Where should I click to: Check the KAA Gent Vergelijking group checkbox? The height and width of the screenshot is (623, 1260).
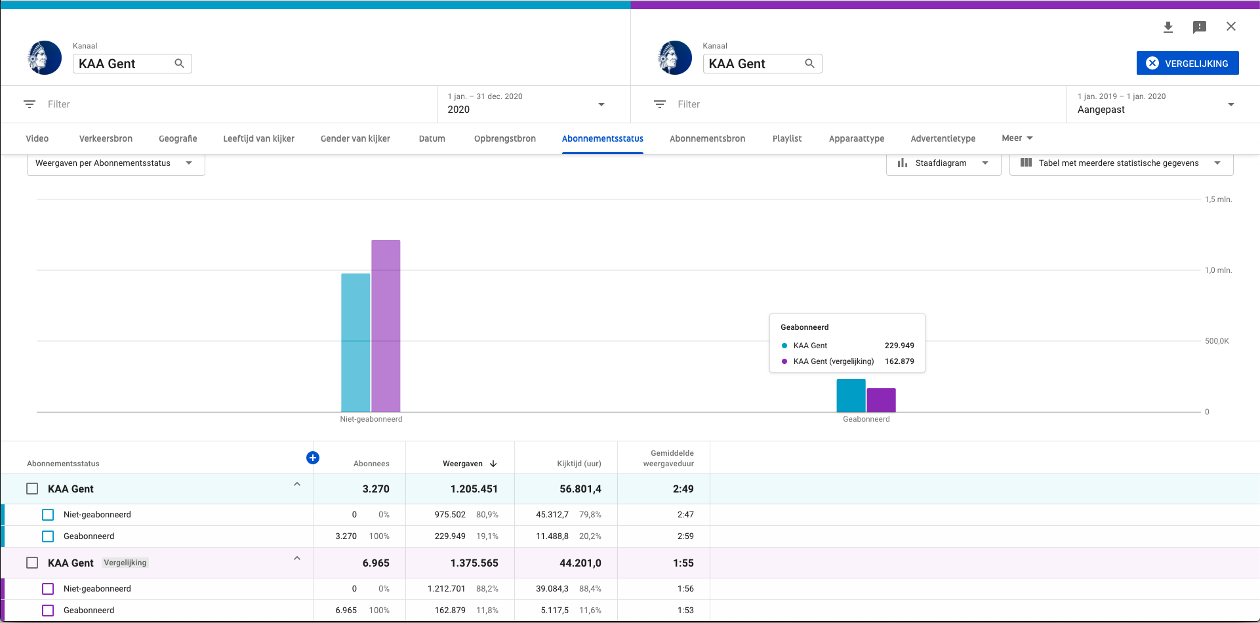click(x=32, y=563)
